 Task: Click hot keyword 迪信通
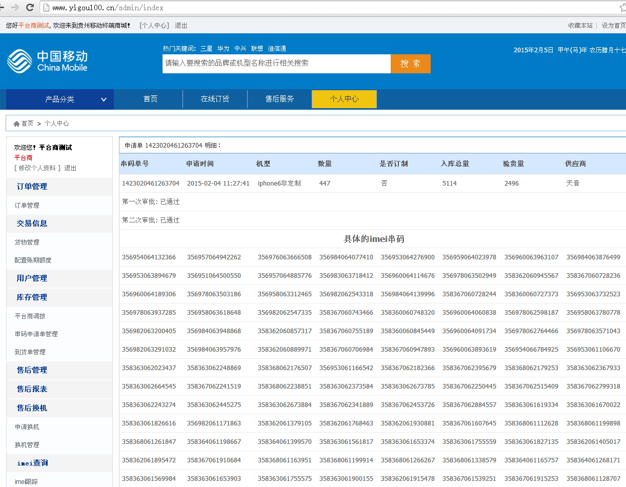[277, 49]
